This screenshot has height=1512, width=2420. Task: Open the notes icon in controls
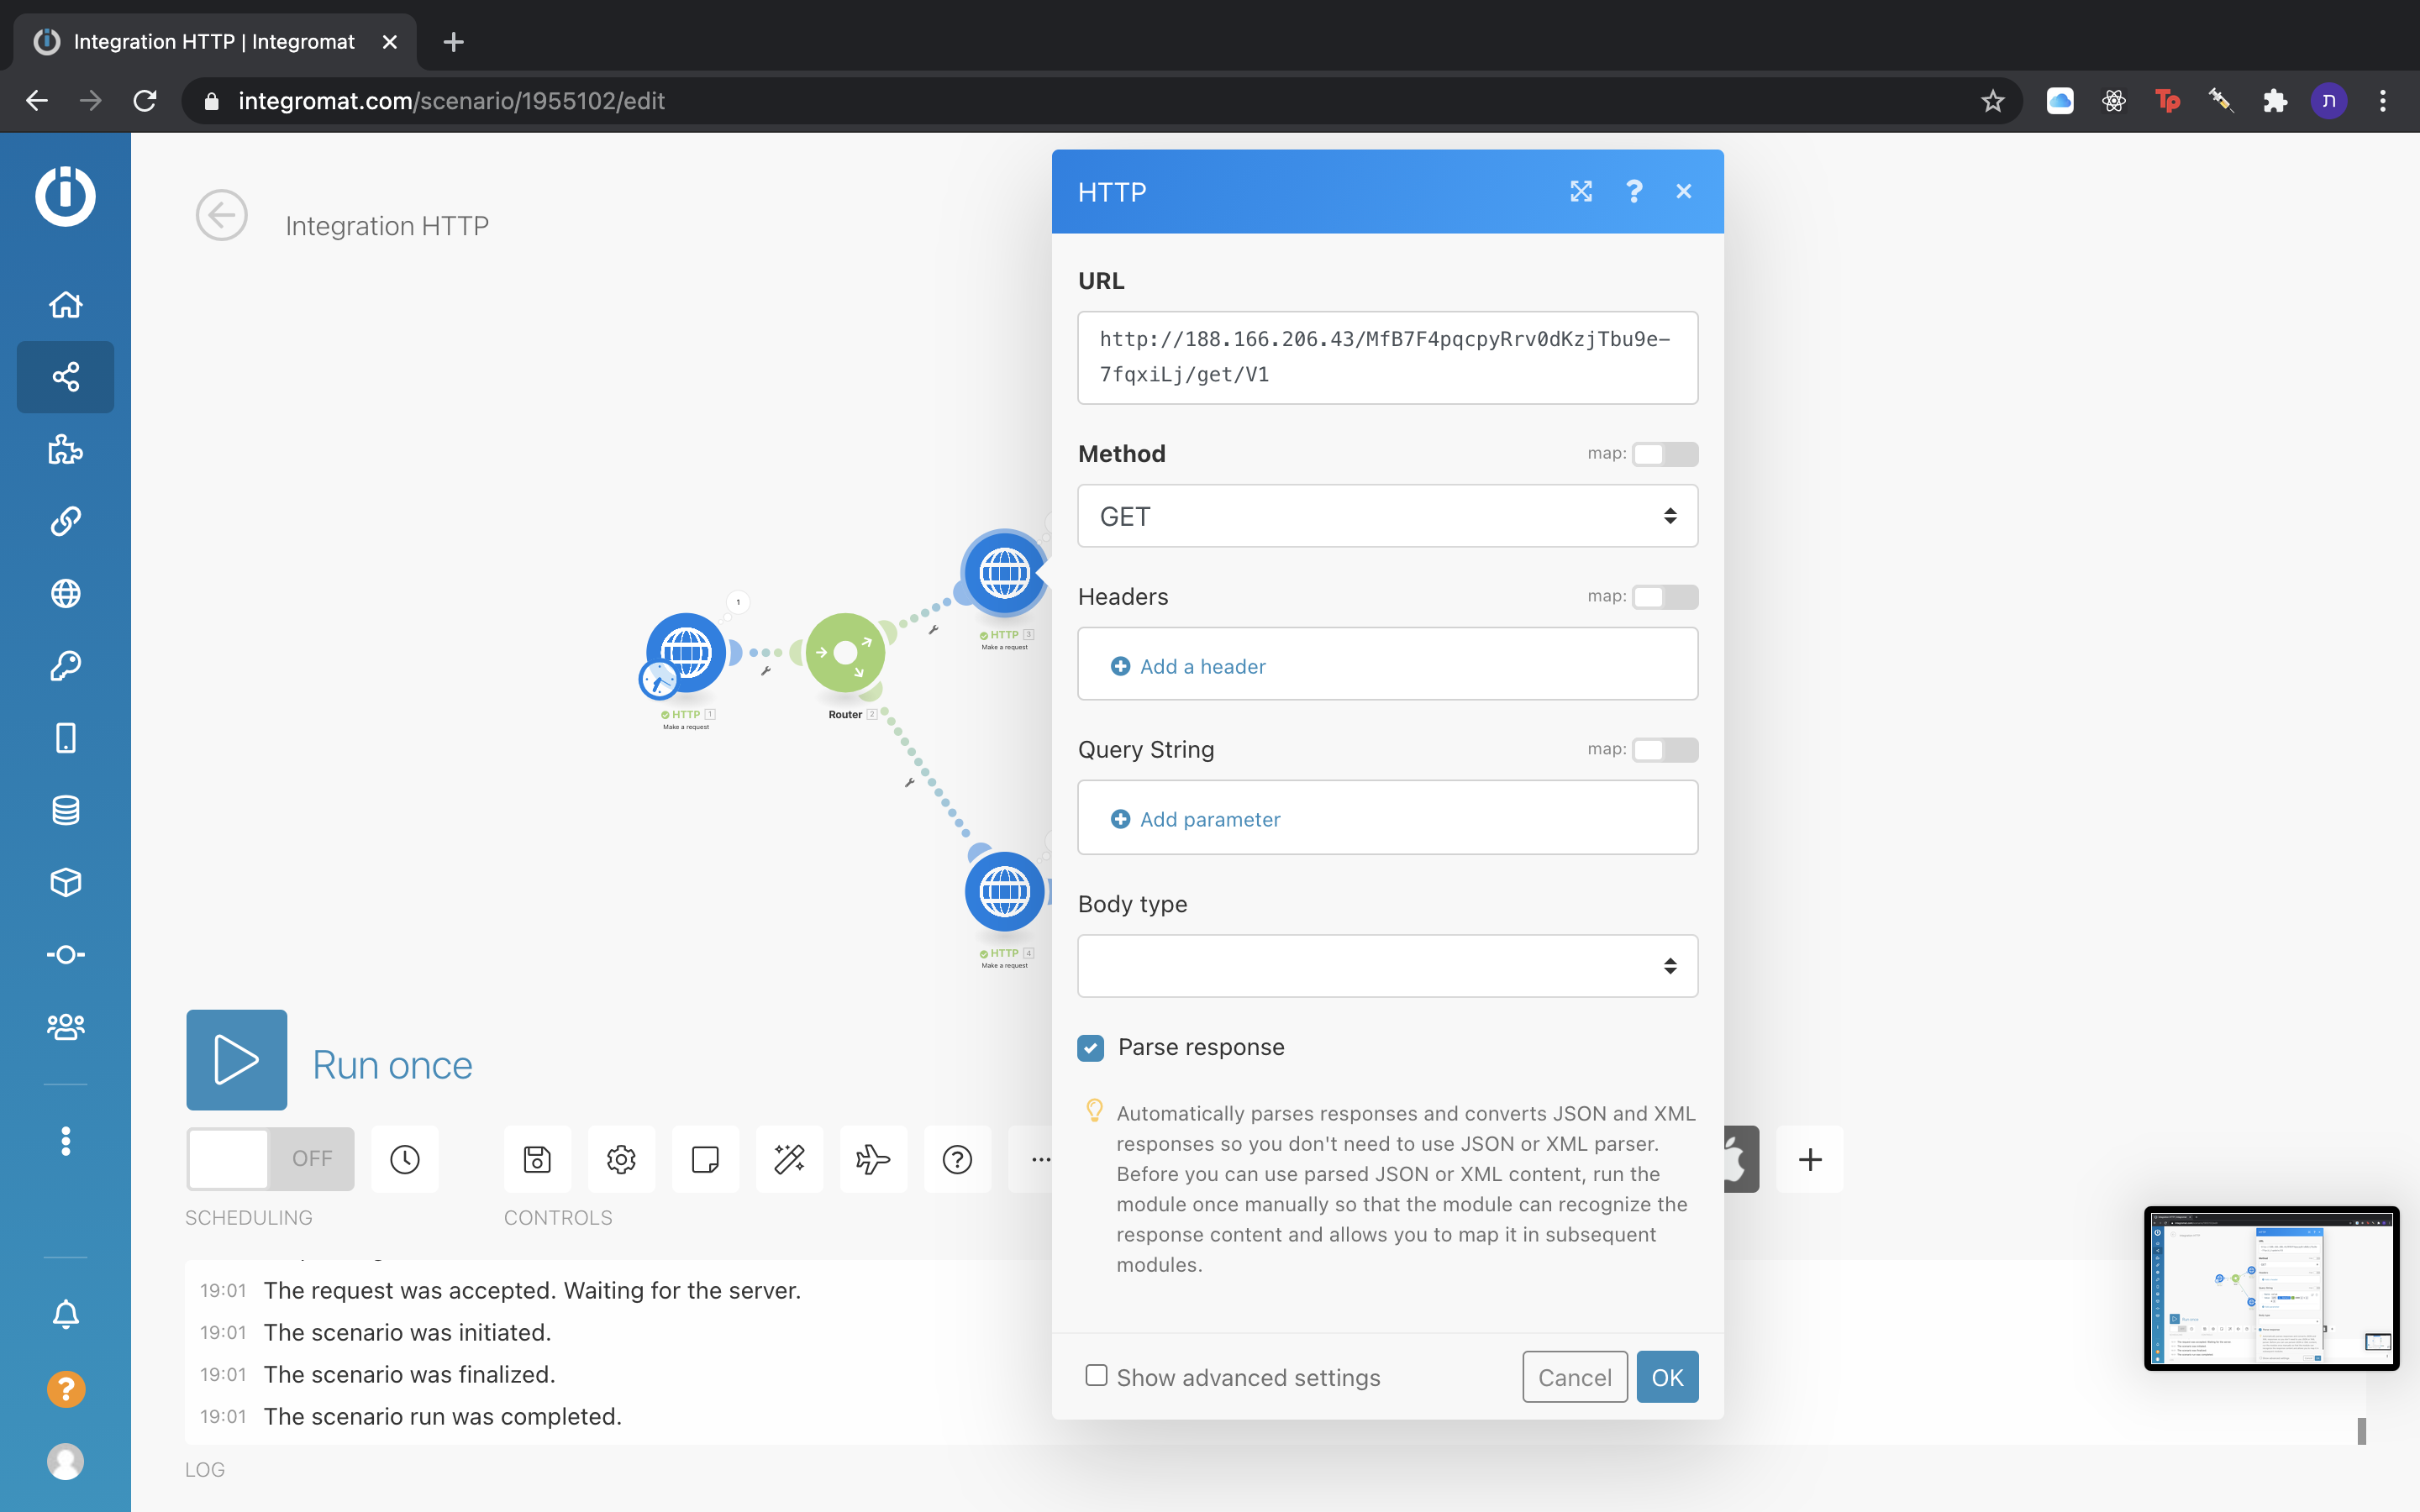point(705,1159)
